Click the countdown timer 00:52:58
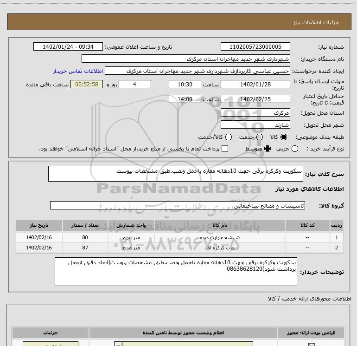This screenshot has height=346, width=357. click(x=87, y=84)
